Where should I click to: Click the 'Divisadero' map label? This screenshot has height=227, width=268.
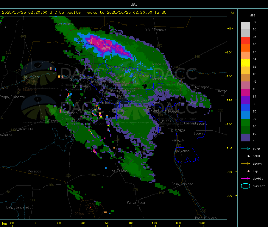pos(64,24)
